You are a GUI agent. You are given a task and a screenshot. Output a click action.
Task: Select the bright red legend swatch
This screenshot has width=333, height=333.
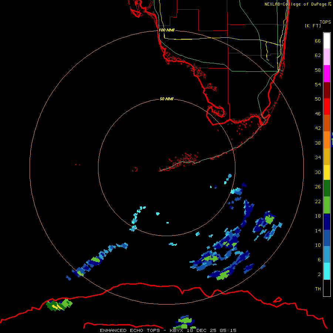pos(327,107)
